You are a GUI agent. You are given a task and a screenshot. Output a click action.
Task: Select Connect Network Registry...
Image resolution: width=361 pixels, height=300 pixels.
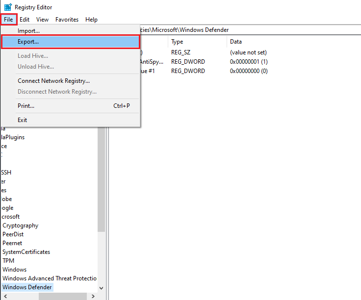70,81
